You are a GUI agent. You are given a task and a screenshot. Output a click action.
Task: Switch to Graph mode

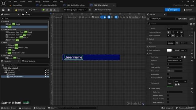coord(188,10)
